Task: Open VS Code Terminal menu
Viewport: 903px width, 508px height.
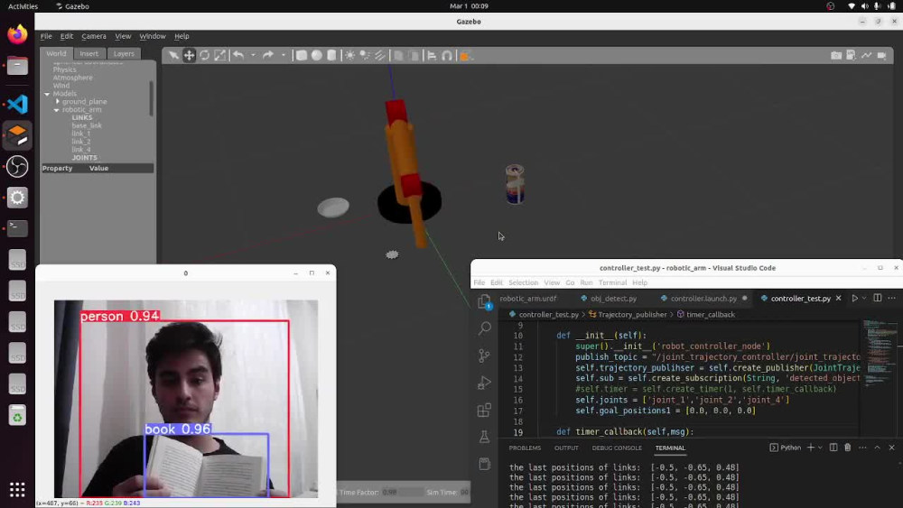Action: coord(612,282)
